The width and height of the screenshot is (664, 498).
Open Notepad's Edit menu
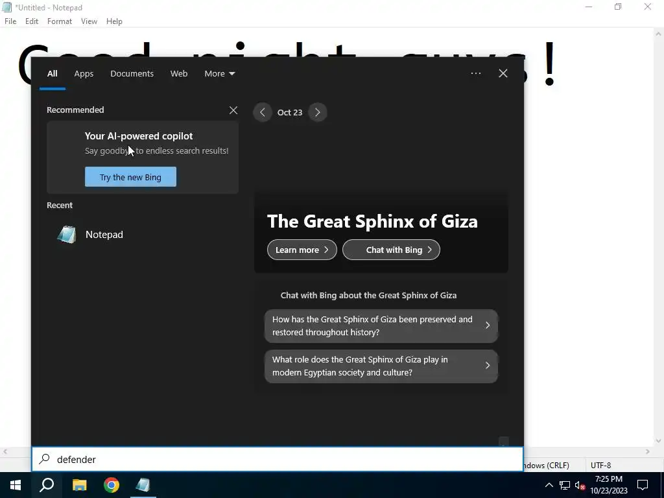(32, 21)
